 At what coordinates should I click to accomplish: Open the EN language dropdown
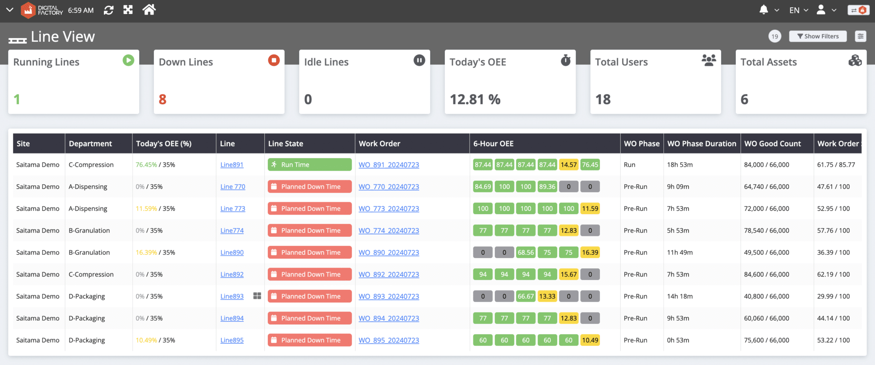coord(799,10)
